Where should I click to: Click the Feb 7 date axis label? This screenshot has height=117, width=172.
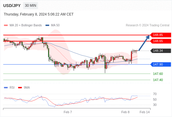click(68, 112)
